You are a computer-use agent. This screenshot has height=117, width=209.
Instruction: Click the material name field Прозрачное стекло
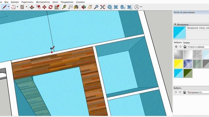(198, 28)
